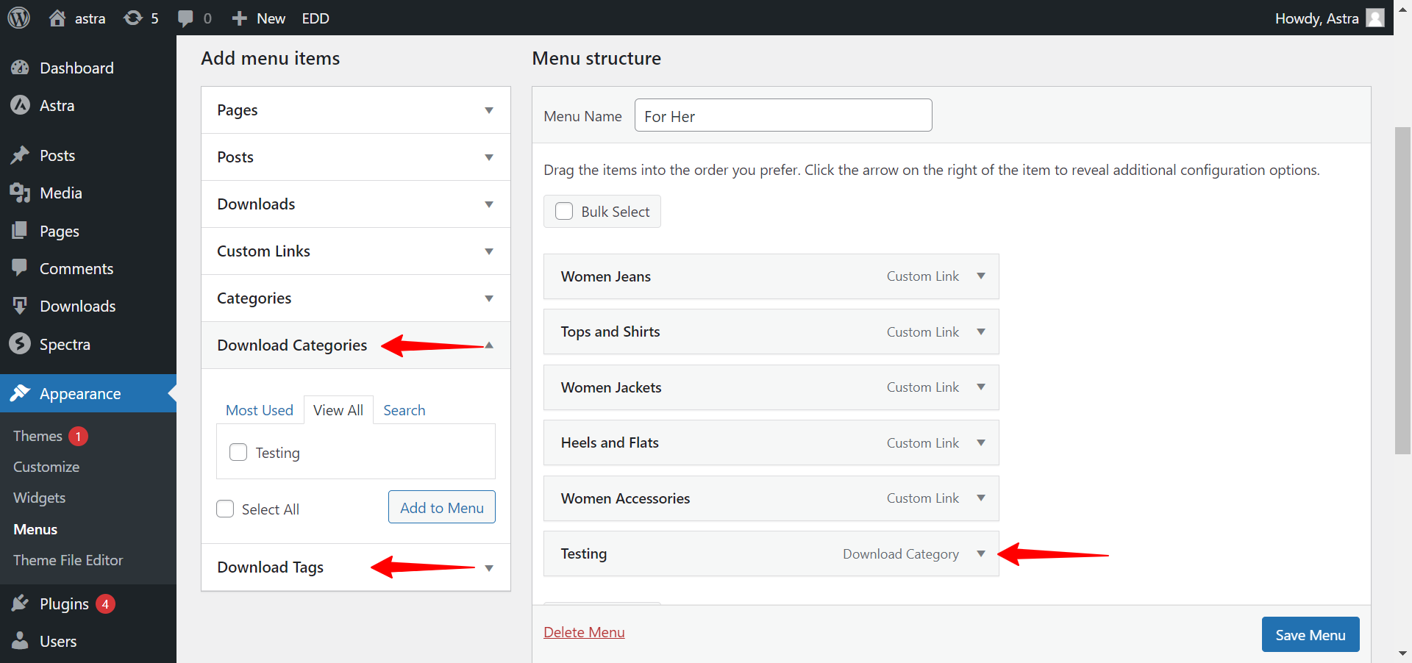Screen dimensions: 1412x663
Task: Select the Spectra plugin icon
Action: [21, 343]
